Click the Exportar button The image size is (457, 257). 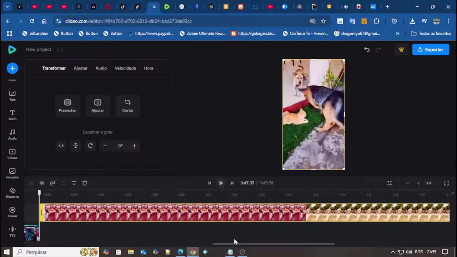pyautogui.click(x=431, y=50)
